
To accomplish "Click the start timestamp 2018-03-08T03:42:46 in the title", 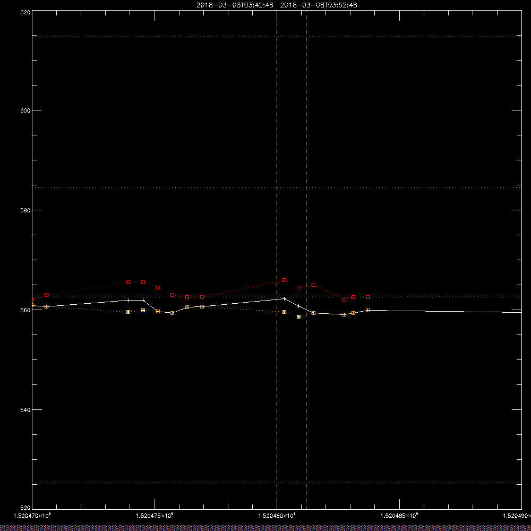I will tap(235, 5).
